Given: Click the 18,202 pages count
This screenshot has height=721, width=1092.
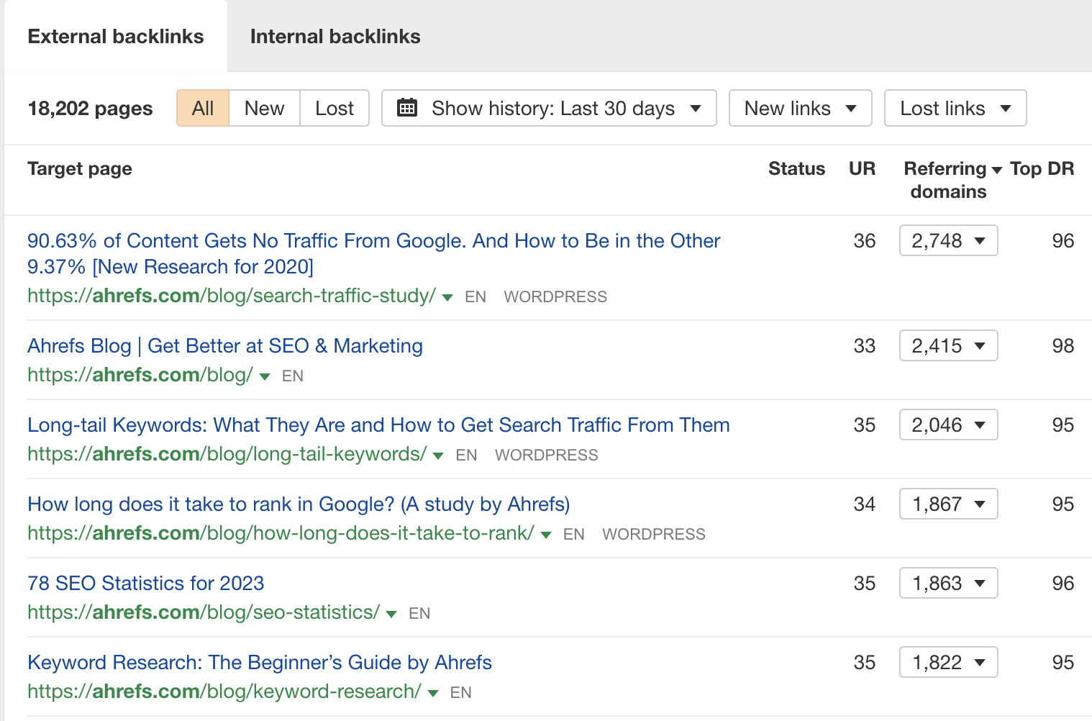Looking at the screenshot, I should (x=90, y=109).
